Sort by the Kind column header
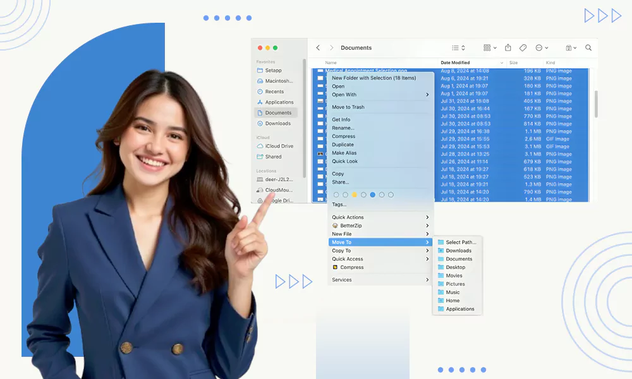This screenshot has width=632, height=379. 550,63
